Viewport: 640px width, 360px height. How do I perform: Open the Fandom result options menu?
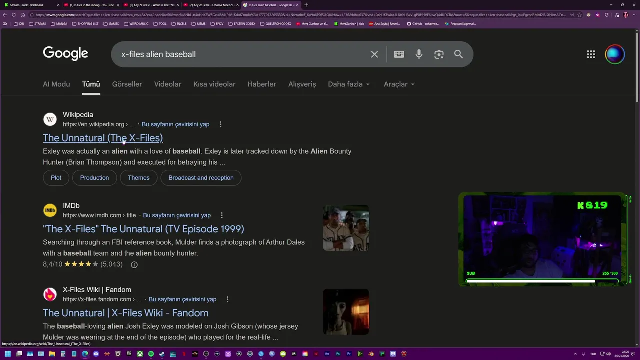(x=227, y=299)
